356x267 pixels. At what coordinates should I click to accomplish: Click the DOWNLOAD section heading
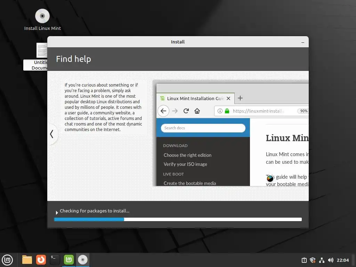coord(175,146)
